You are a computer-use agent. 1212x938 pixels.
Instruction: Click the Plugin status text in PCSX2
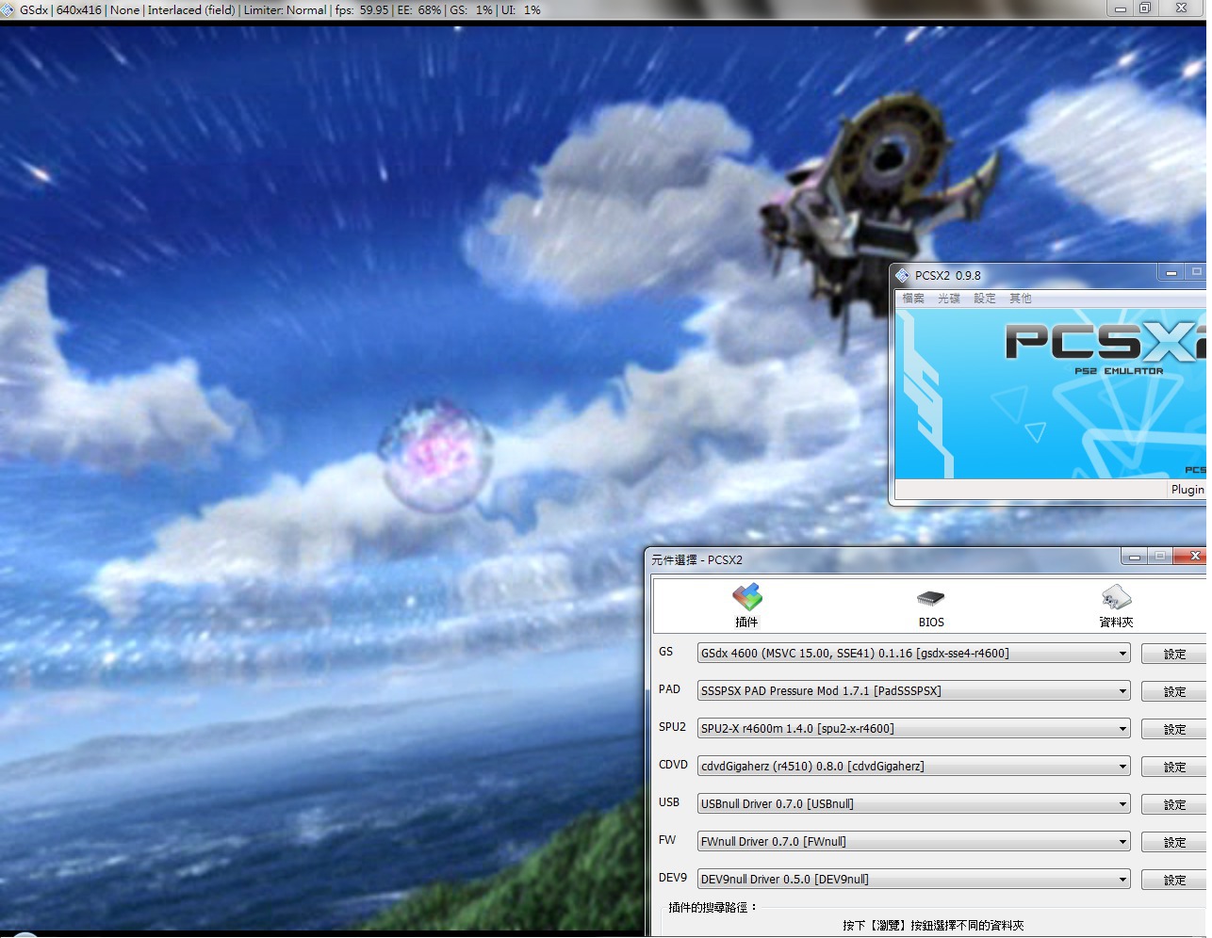click(1187, 489)
